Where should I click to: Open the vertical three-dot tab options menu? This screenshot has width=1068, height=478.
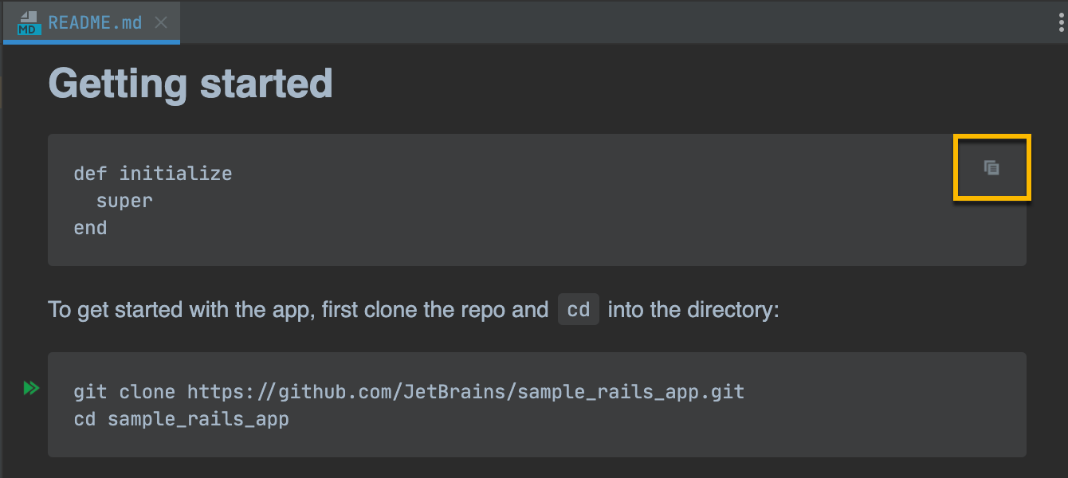pyautogui.click(x=1061, y=22)
